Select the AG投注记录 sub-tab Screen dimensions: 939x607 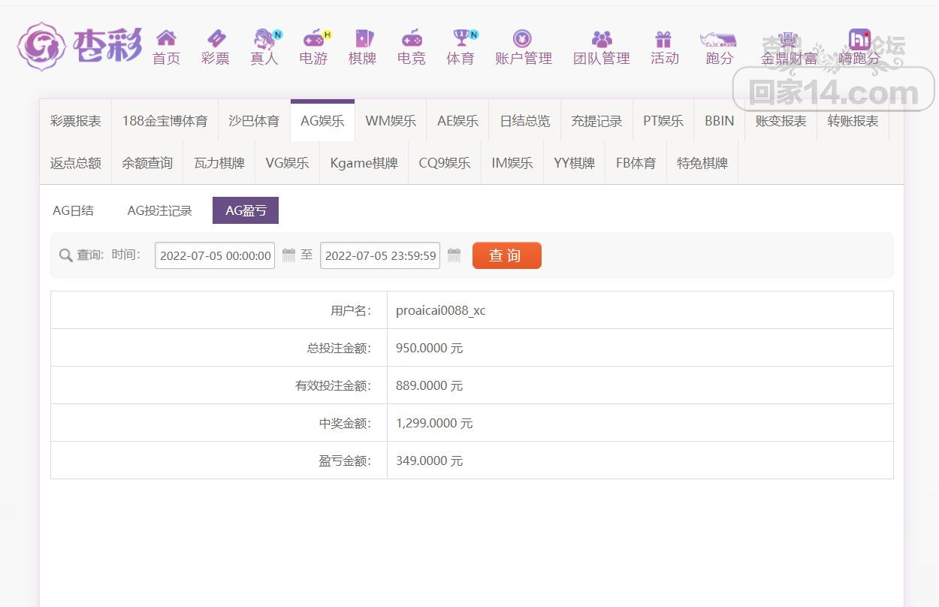159,211
